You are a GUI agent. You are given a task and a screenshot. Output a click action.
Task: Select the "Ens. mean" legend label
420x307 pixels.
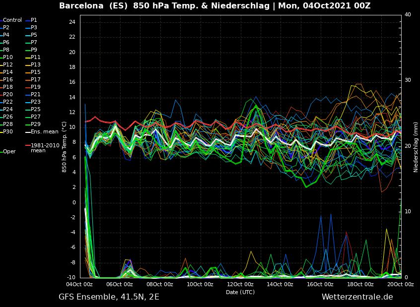click(45, 132)
